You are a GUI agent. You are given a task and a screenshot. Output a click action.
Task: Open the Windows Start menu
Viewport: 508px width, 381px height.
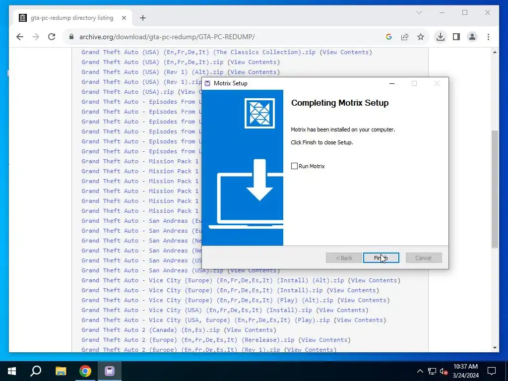[x=12, y=371]
